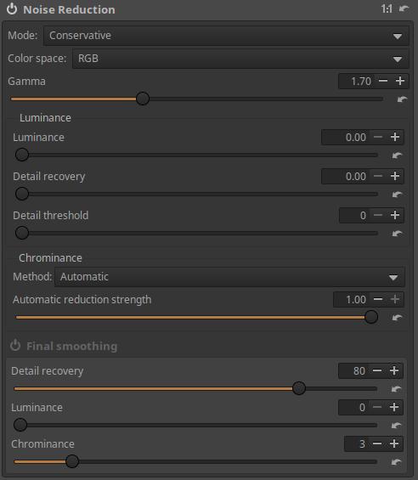Screen dimensions: 418x480
Task: Click the 1:1 preview indicator
Action: click(x=387, y=8)
